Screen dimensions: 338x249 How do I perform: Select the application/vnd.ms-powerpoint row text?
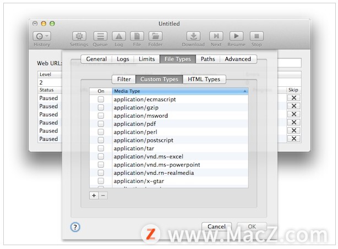(157, 165)
